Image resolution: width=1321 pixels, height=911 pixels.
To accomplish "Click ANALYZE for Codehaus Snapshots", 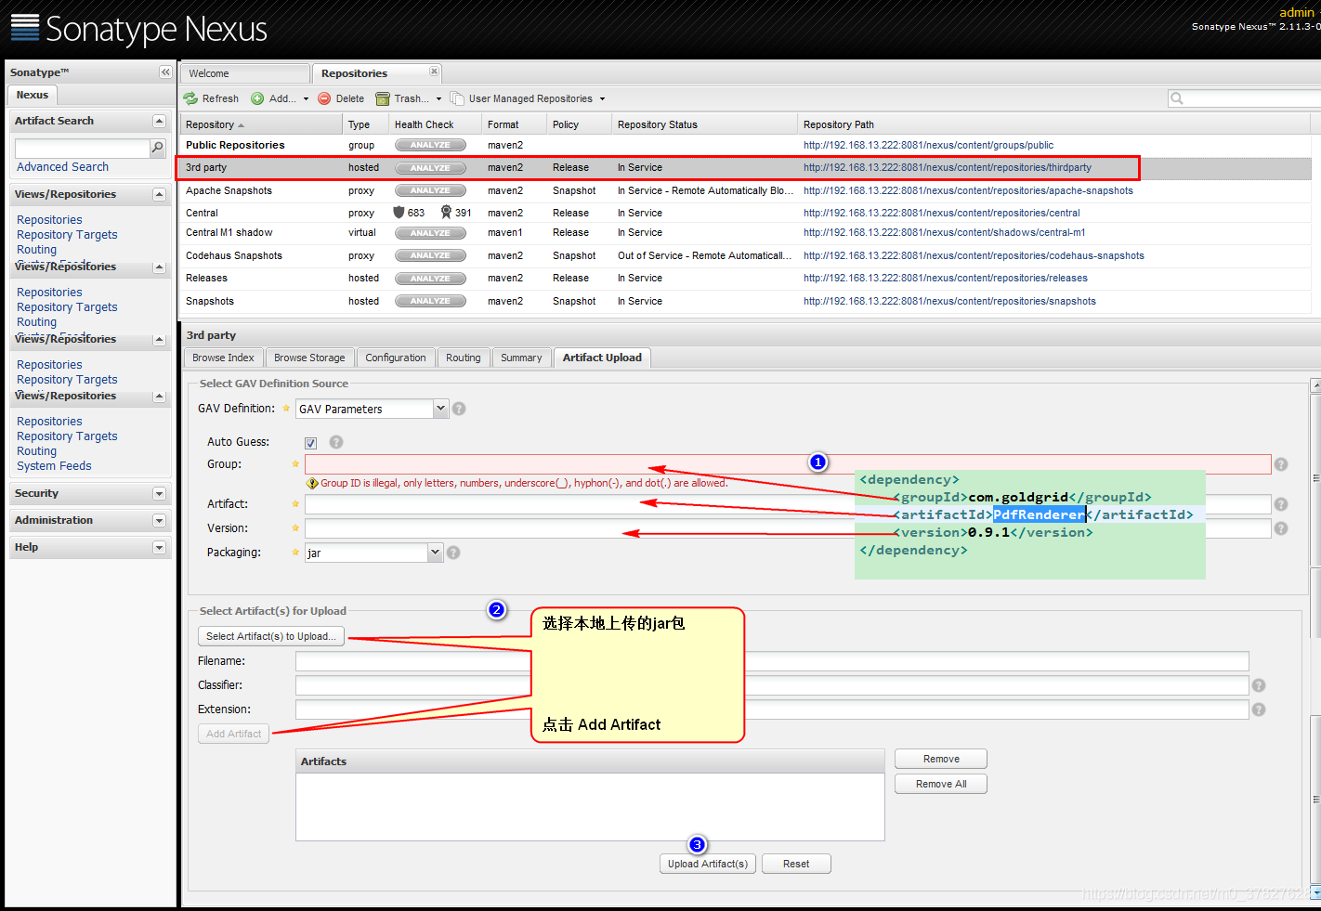I will pyautogui.click(x=430, y=255).
